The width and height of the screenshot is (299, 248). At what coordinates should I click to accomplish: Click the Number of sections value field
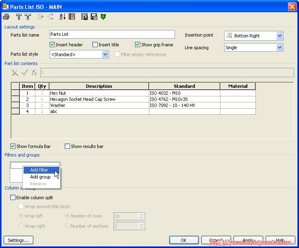(x=126, y=226)
